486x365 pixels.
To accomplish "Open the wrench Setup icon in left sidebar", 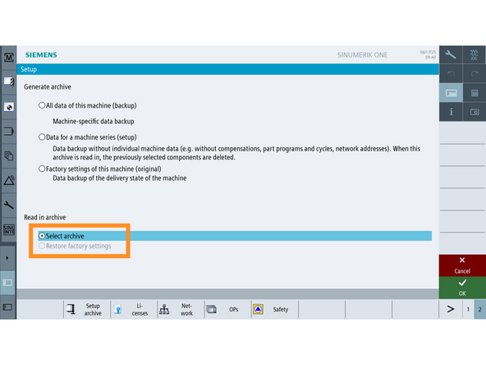I will [9, 206].
